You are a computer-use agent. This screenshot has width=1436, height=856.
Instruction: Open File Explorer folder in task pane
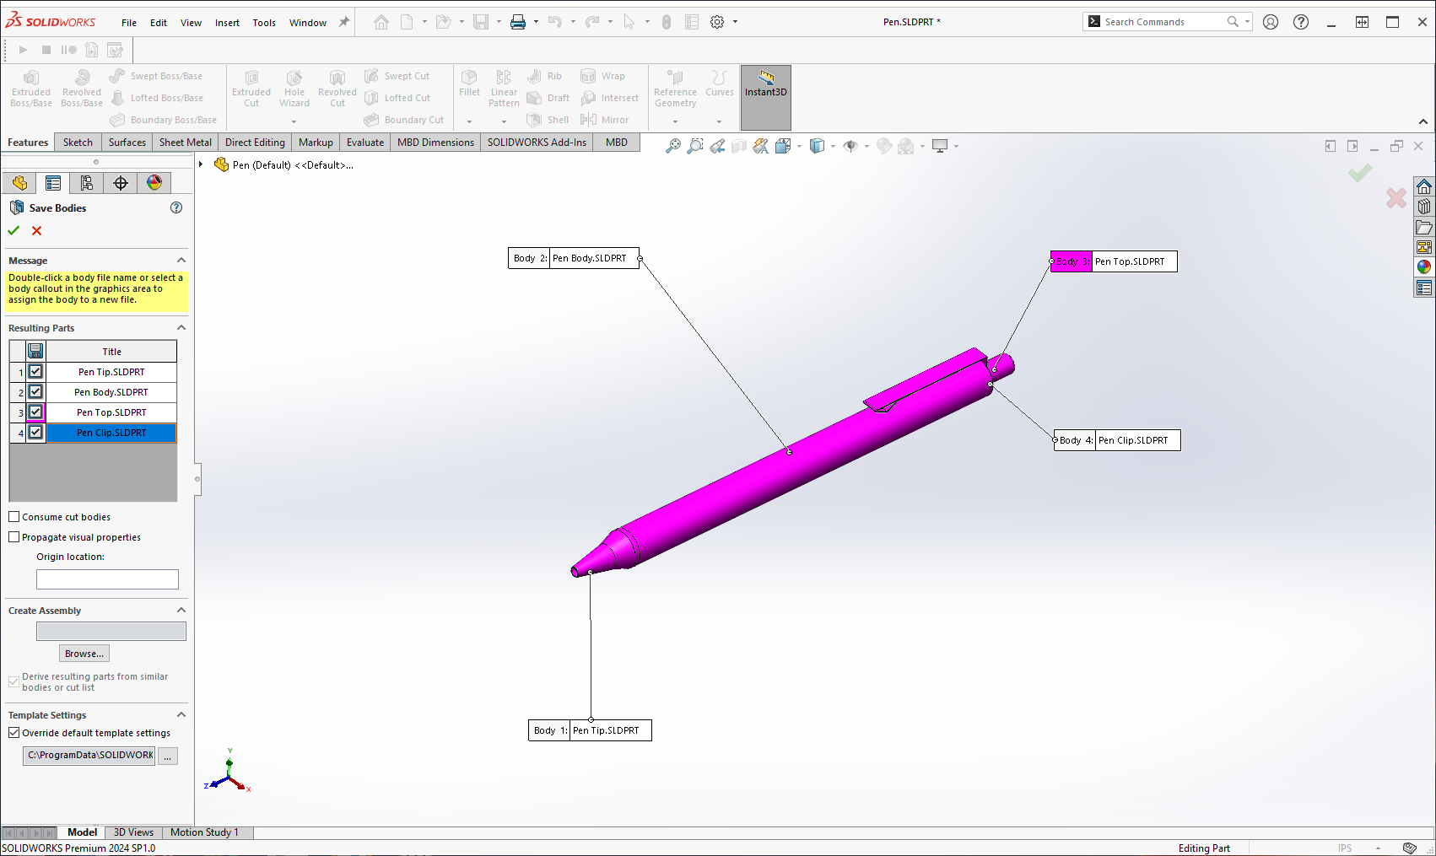tap(1424, 227)
